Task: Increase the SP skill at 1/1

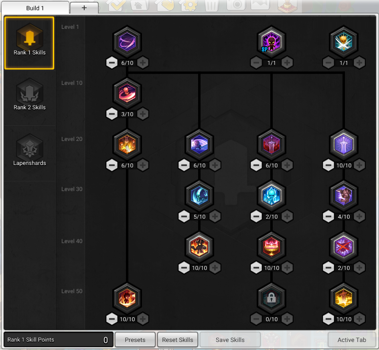Action: click(x=287, y=63)
